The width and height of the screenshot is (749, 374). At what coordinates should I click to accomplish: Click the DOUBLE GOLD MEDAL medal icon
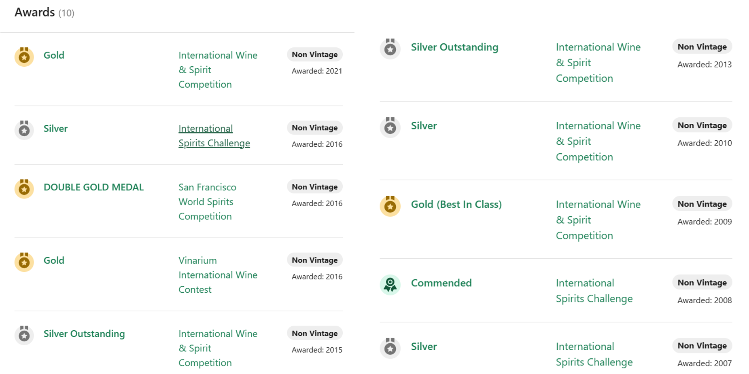coord(24,189)
